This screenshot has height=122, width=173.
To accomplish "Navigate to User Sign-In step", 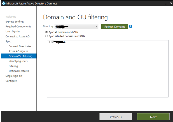I will [13, 31].
